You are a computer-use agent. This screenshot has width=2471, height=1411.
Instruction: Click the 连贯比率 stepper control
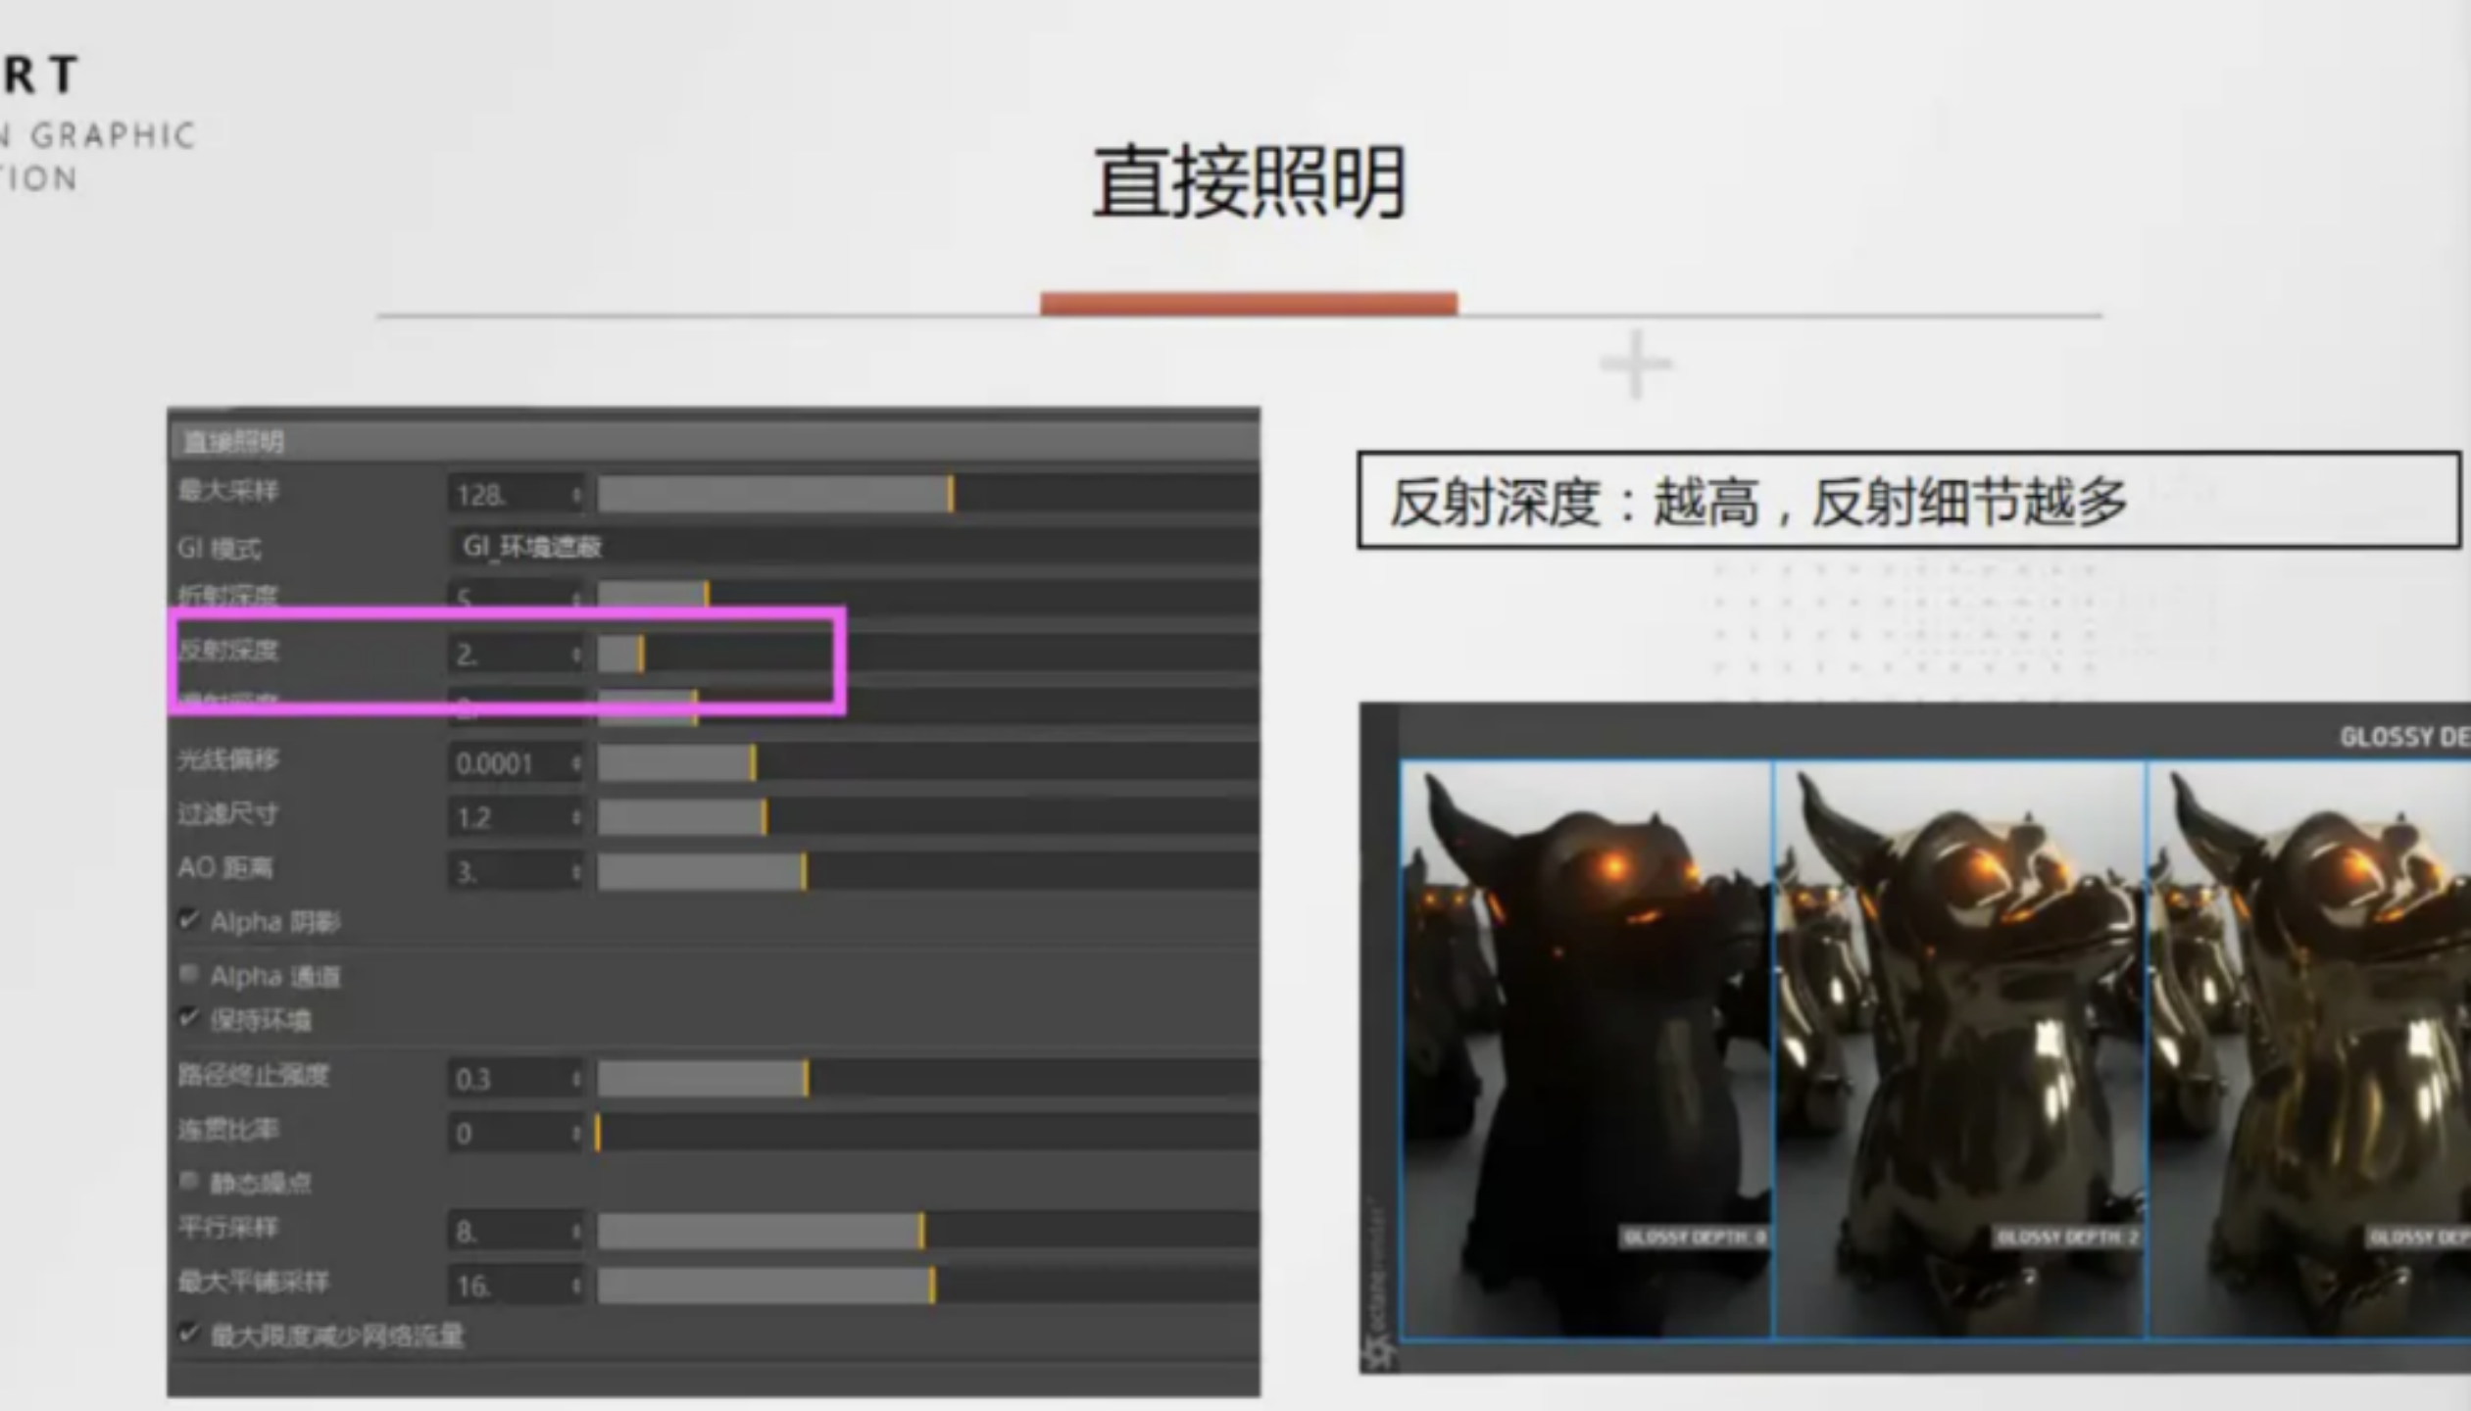coord(576,1132)
